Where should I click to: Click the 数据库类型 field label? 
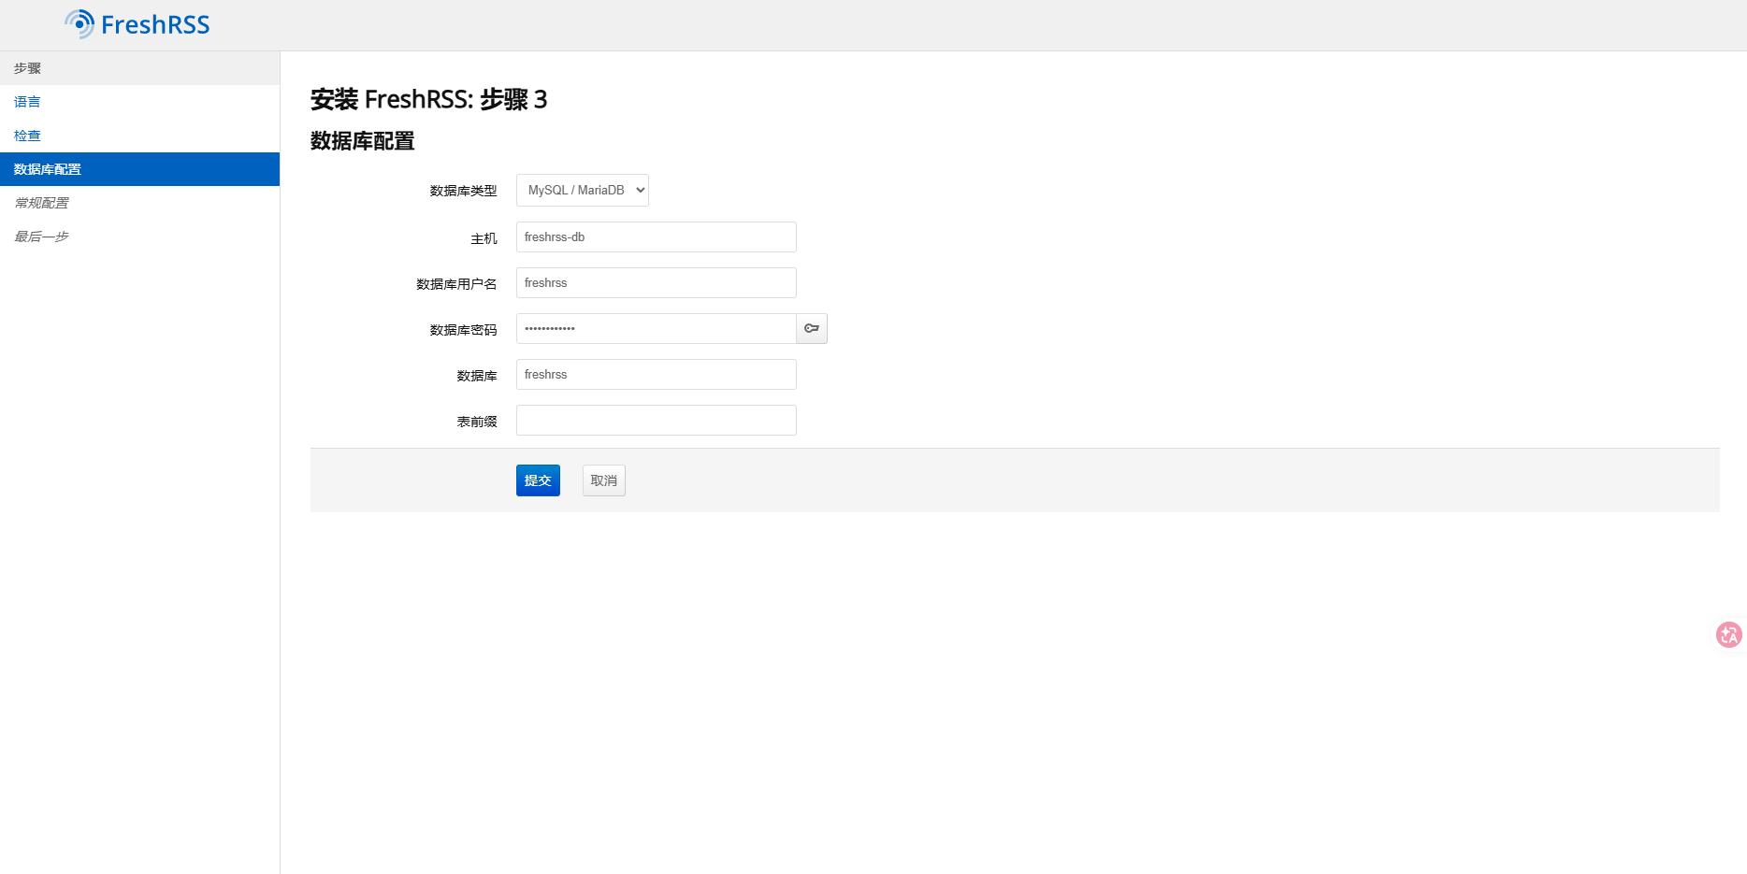(x=463, y=191)
